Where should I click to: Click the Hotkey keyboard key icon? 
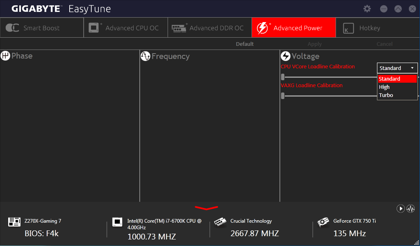coord(348,28)
